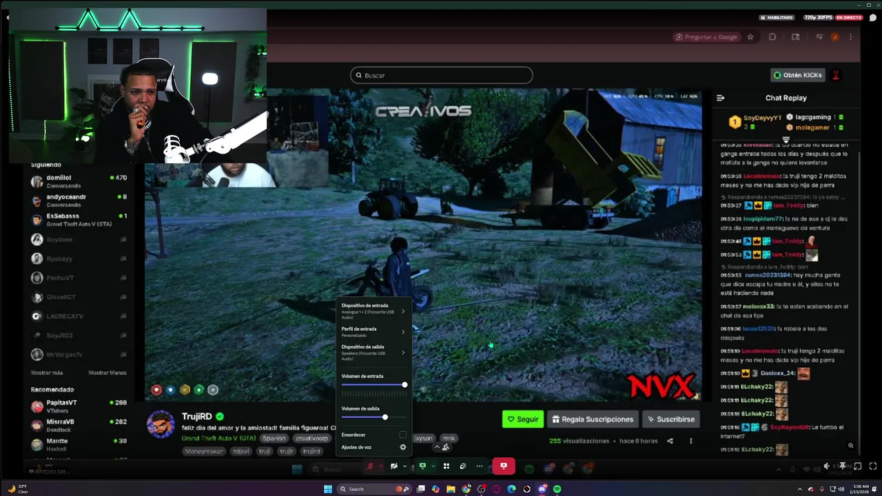Open the Chrome three-dot menu

(851, 37)
